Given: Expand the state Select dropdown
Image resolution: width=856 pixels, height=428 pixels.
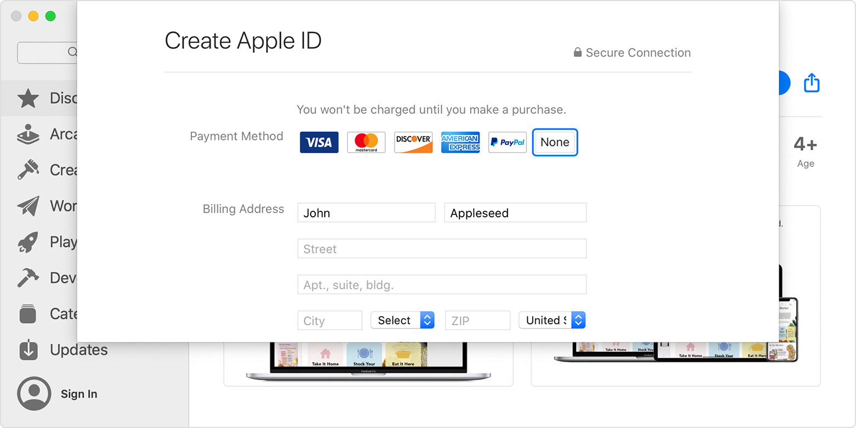Looking at the screenshot, I should click(x=402, y=320).
